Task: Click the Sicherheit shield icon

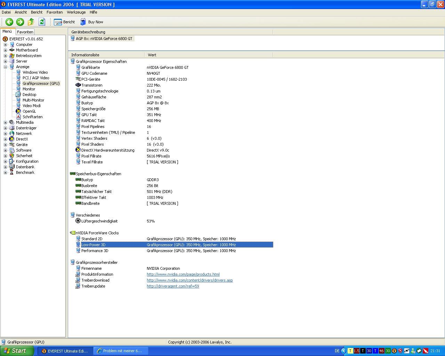Action: click(12, 156)
